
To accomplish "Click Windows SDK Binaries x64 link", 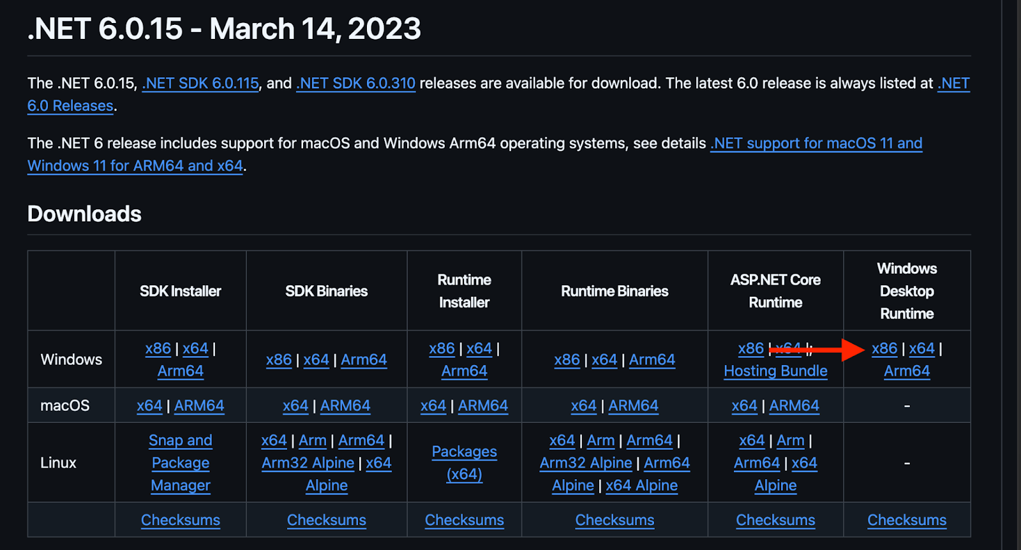I will [x=316, y=360].
